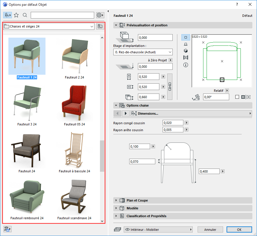Toggle the first mirror checkbox beside the angle field

(x=237, y=97)
